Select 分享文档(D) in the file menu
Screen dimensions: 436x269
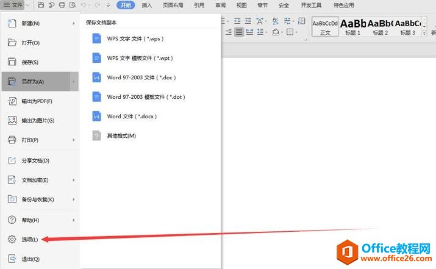point(40,160)
